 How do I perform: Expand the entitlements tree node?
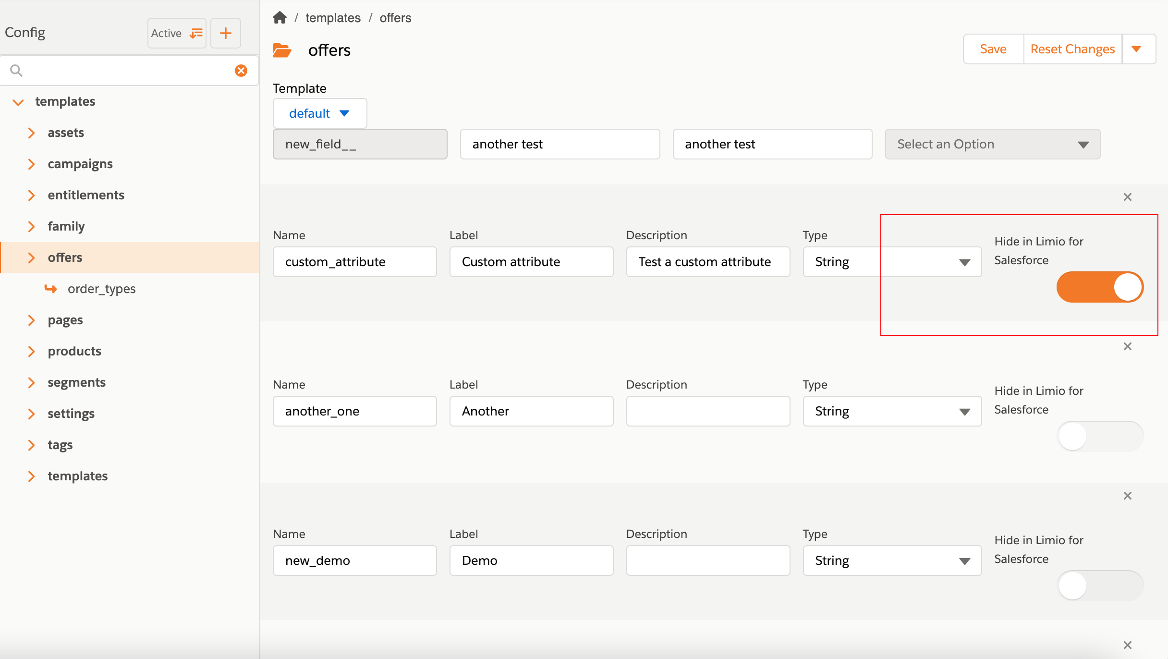(x=31, y=195)
